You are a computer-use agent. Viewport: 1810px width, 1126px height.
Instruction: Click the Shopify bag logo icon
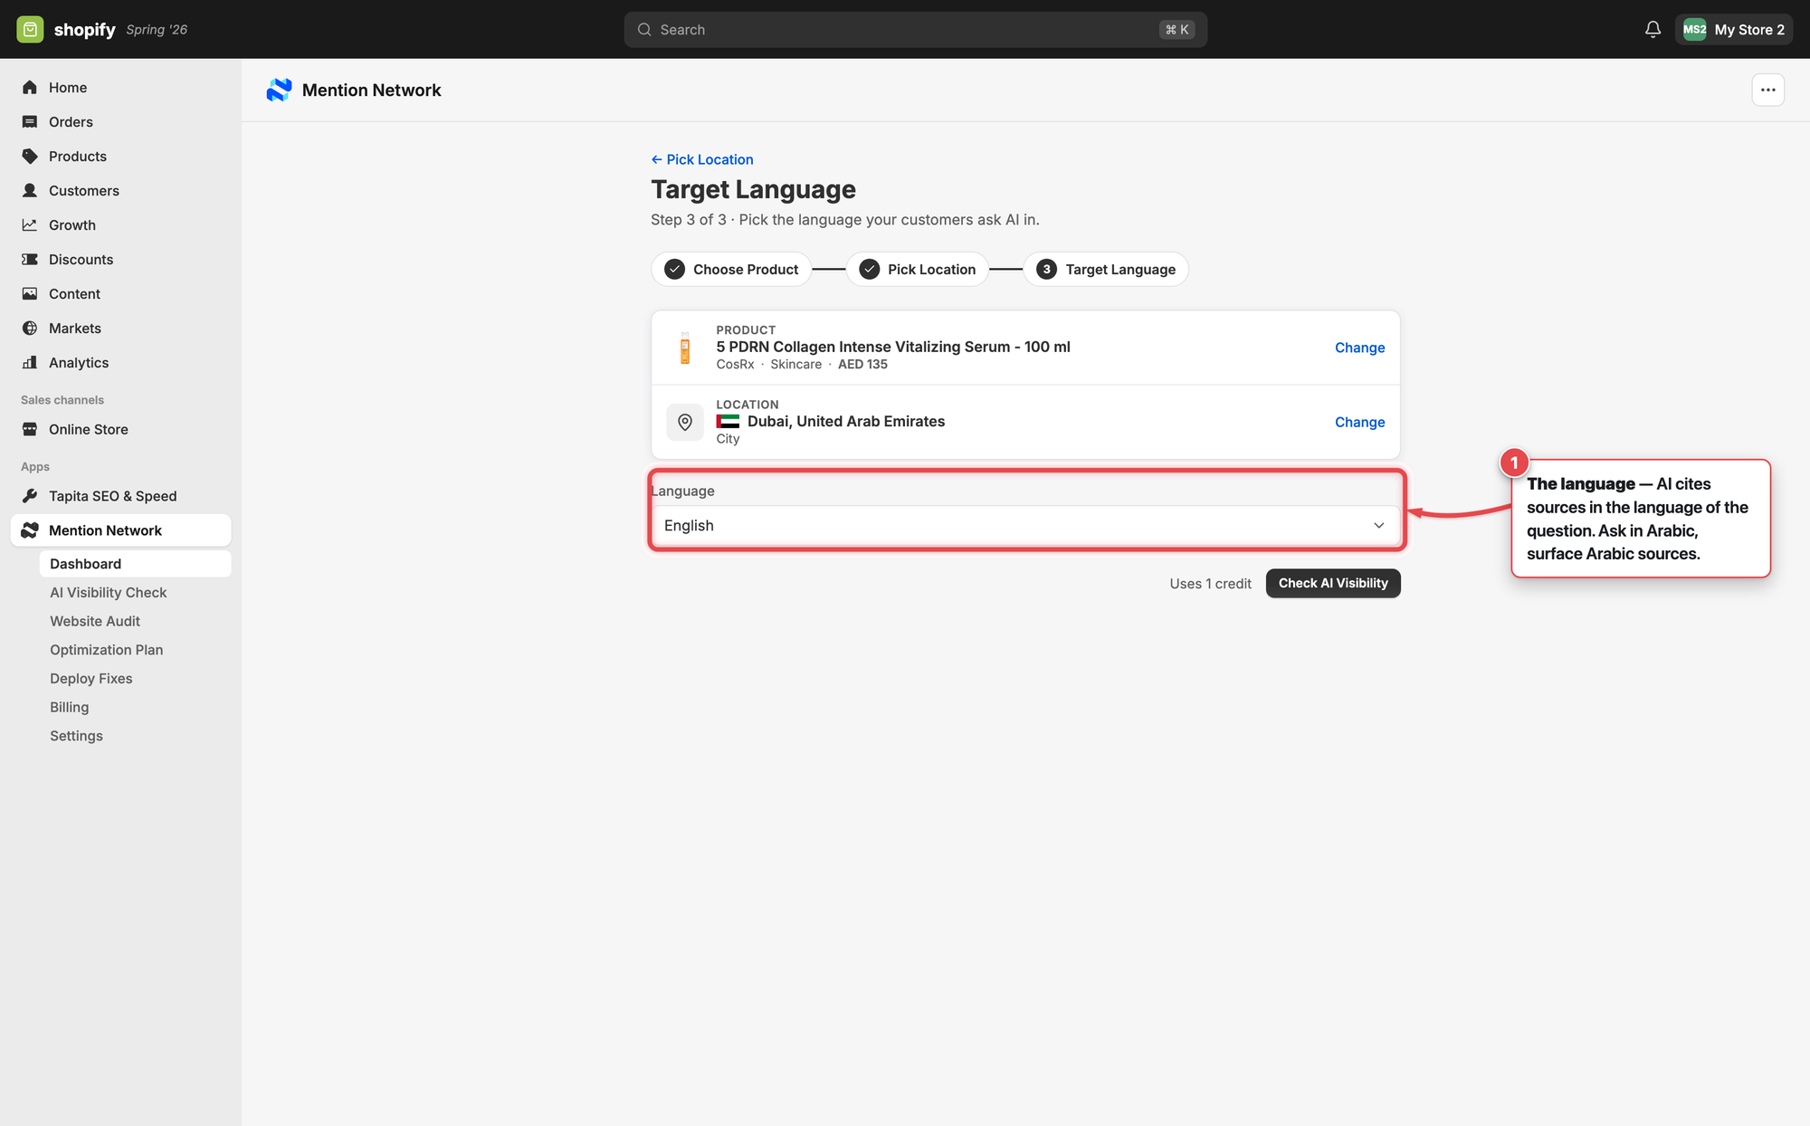coord(30,29)
